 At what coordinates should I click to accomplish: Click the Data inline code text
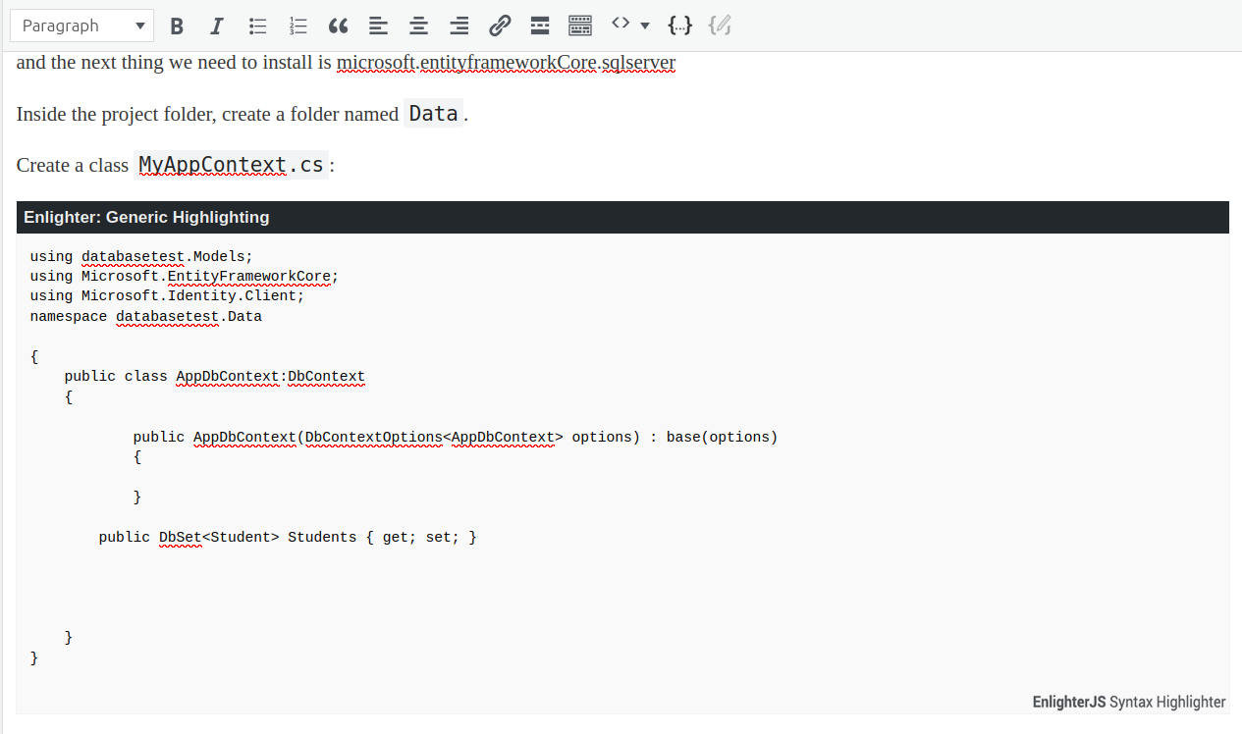[x=433, y=114]
